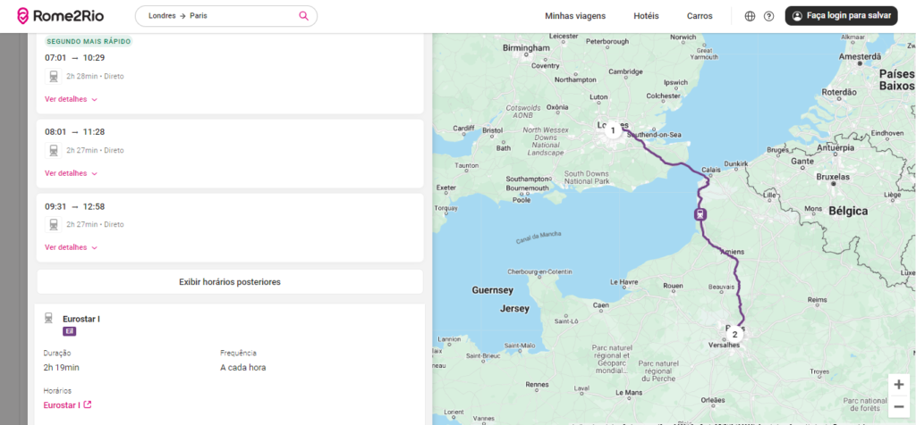
Task: Zoom out on the map
Action: 898,406
